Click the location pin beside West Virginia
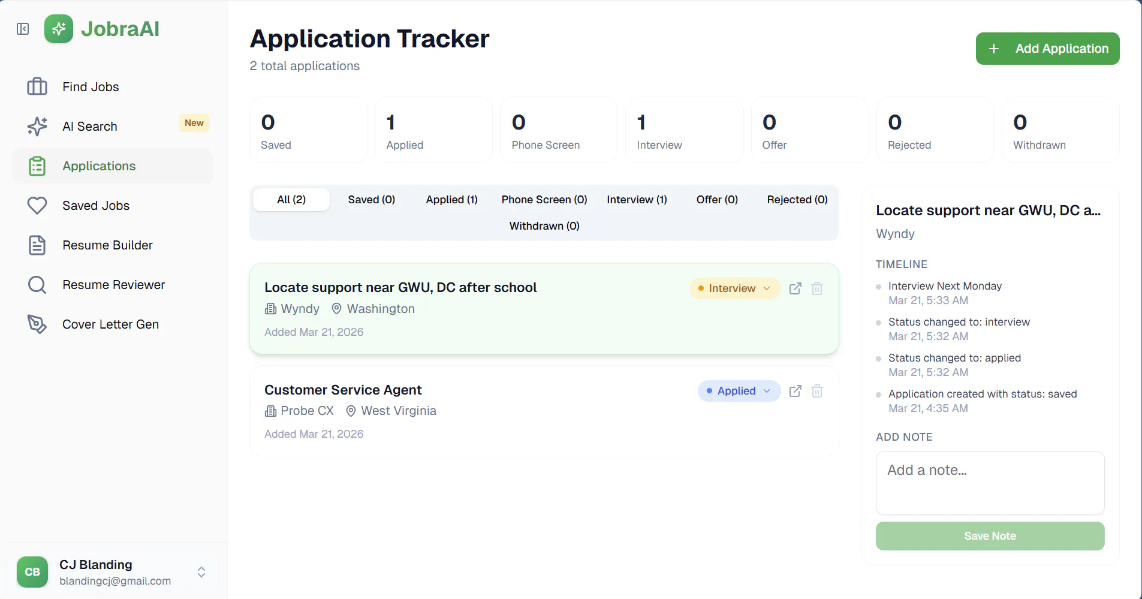 pyautogui.click(x=351, y=411)
